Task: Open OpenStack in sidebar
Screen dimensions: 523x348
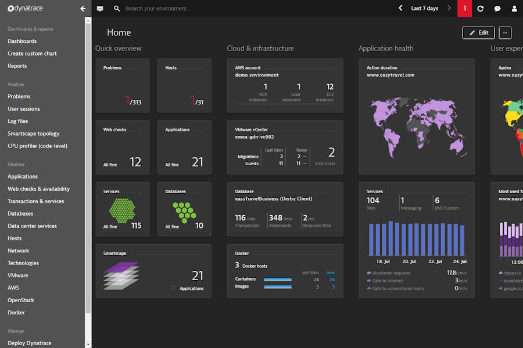Action: tap(21, 300)
